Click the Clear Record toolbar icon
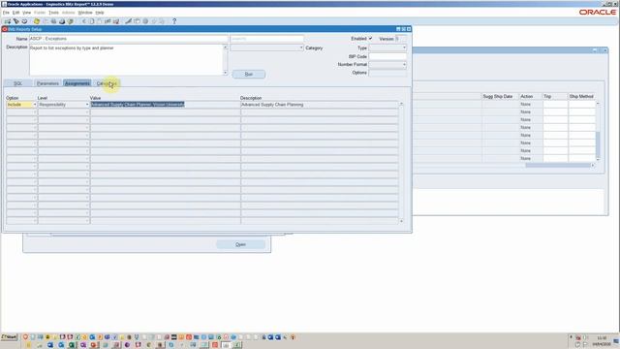Image resolution: width=620 pixels, height=349 pixels. [108, 21]
